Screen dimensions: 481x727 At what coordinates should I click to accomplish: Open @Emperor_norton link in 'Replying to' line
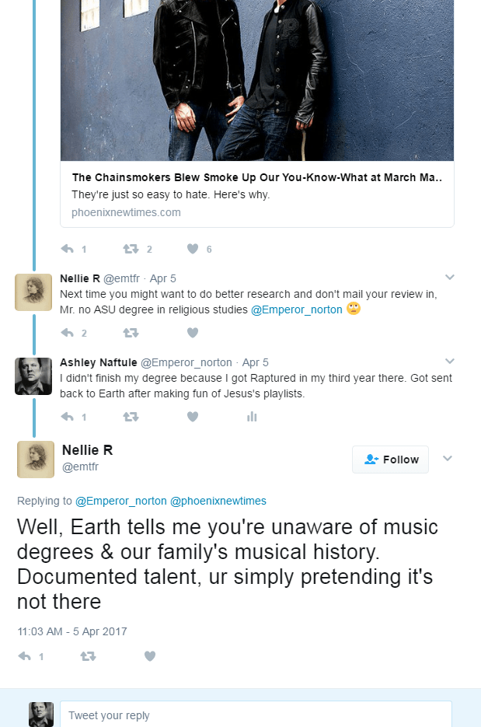[120, 501]
